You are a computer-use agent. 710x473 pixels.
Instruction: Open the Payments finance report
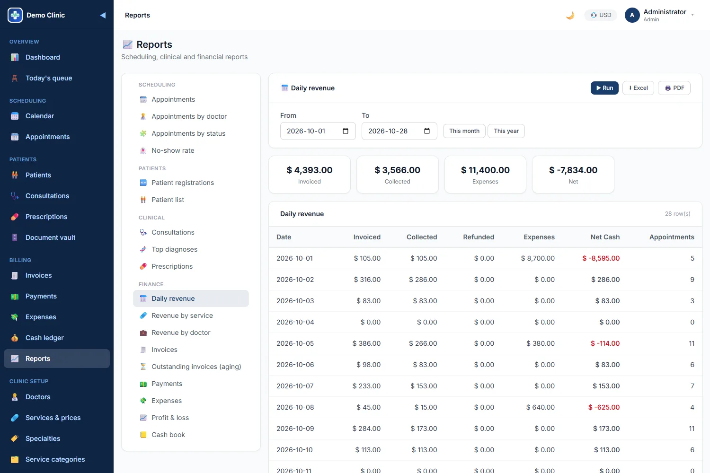pos(191,384)
